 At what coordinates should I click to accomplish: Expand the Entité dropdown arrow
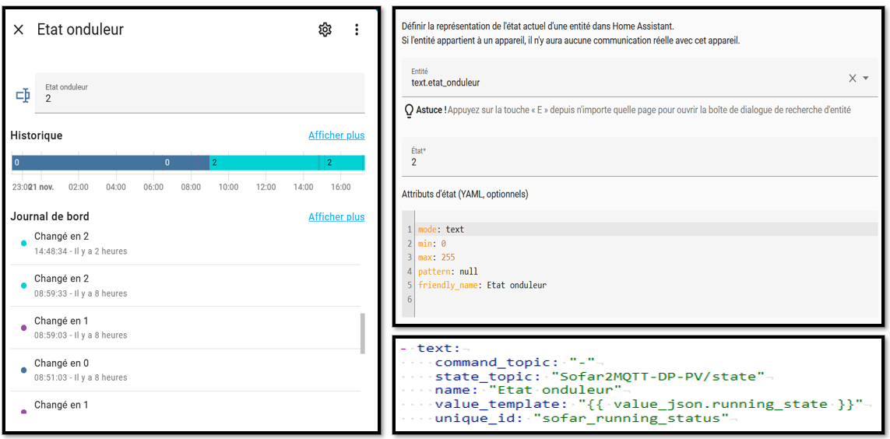(x=866, y=78)
